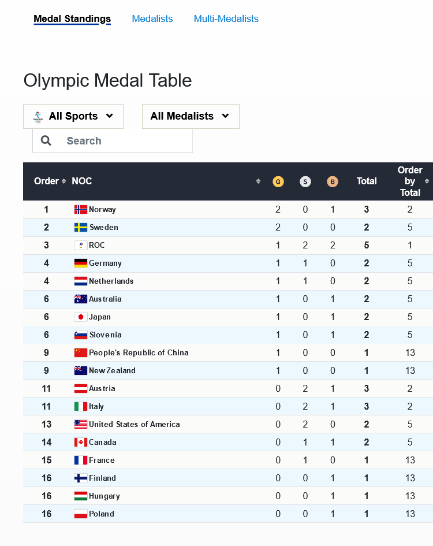Image resolution: width=433 pixels, height=546 pixels.
Task: Toggle NOC column sort arrows
Action: (x=258, y=181)
